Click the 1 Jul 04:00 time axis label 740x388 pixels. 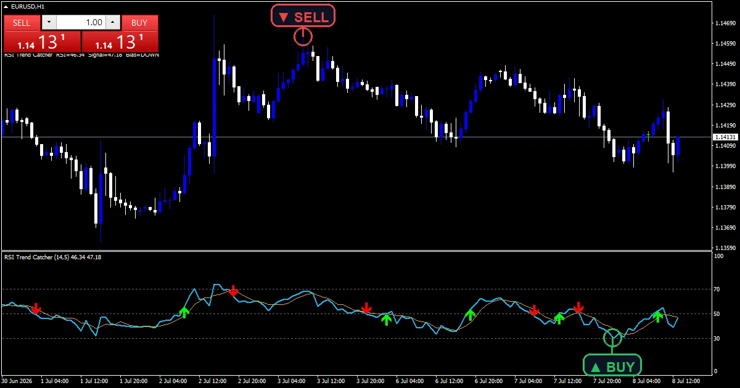click(x=54, y=382)
